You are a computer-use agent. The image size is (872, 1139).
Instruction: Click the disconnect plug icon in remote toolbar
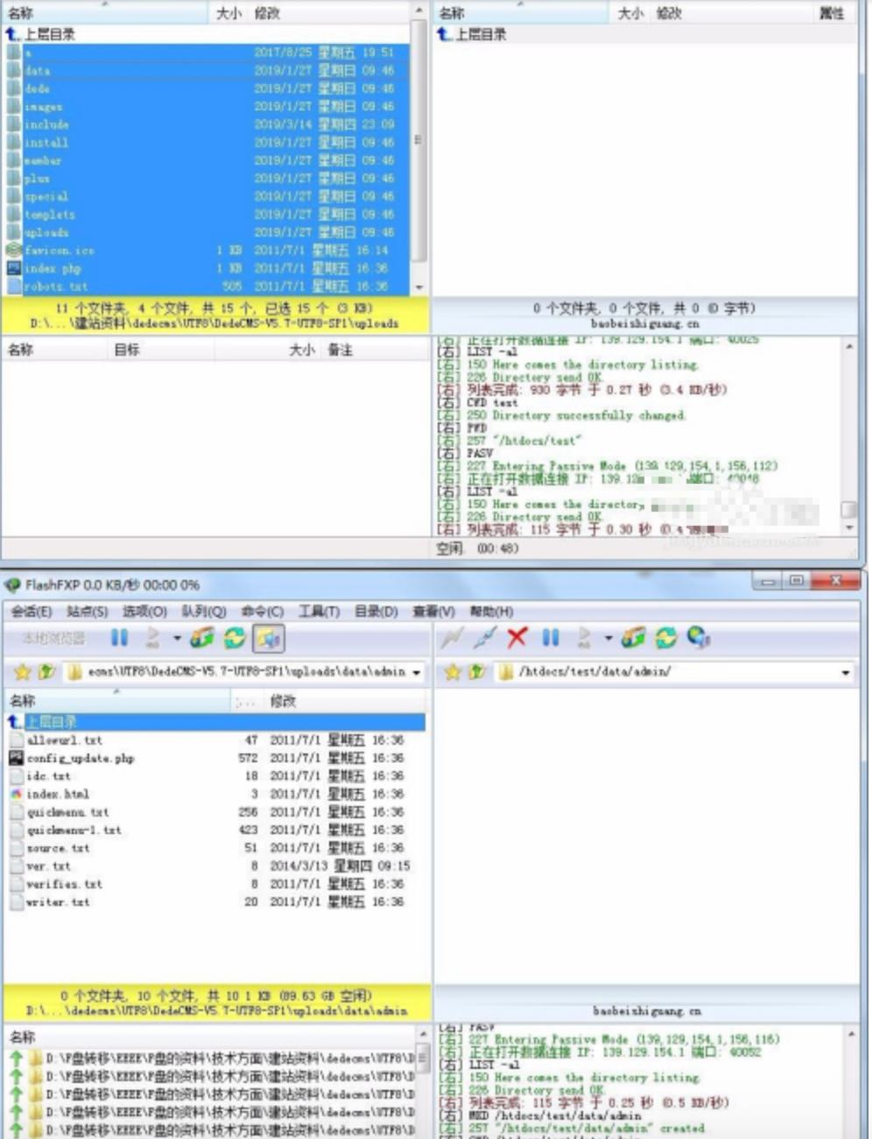(x=484, y=638)
